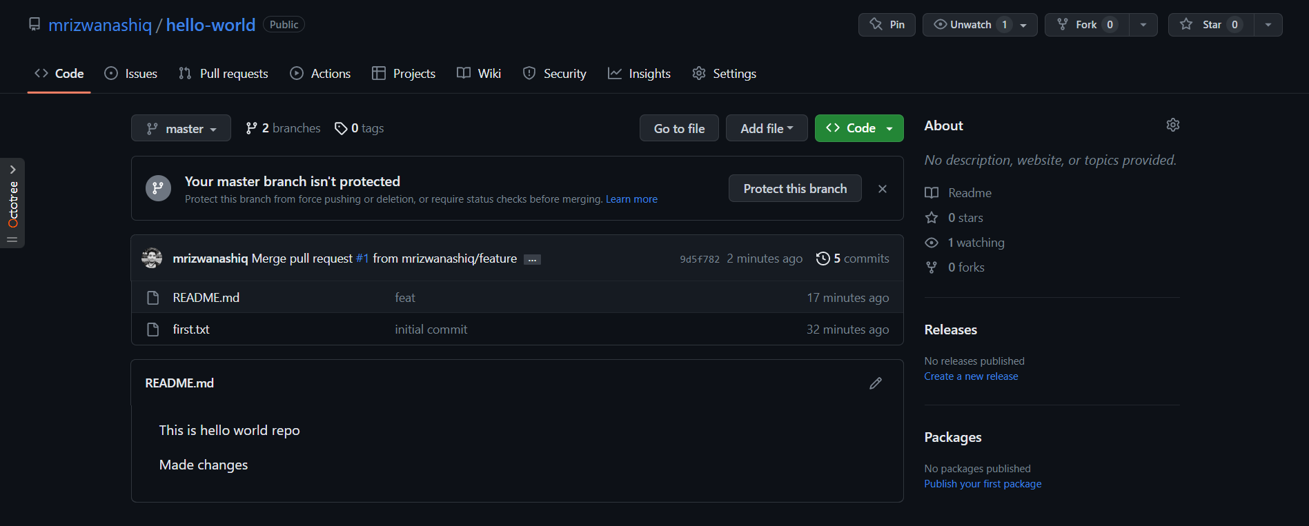Go to the Projects tab

coord(404,74)
